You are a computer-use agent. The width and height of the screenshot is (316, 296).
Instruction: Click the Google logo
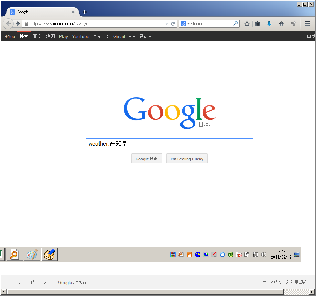point(169,113)
